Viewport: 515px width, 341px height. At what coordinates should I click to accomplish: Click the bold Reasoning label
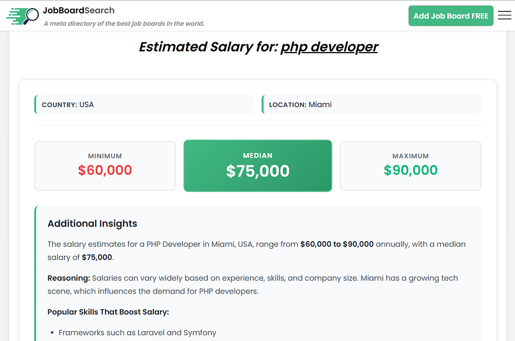(x=69, y=278)
